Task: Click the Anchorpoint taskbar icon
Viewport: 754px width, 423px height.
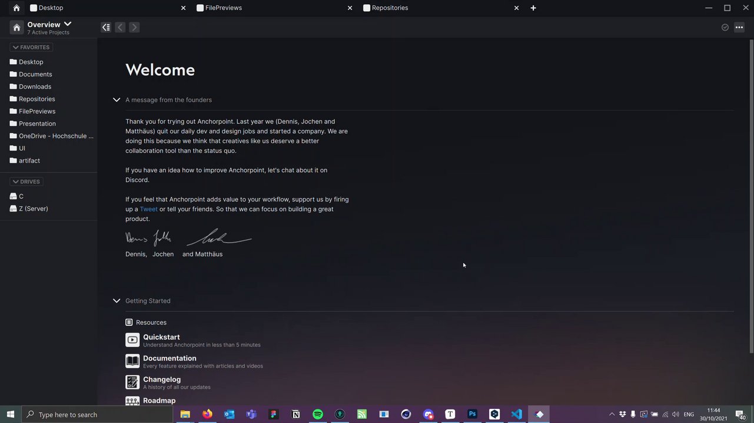Action: [x=539, y=414]
